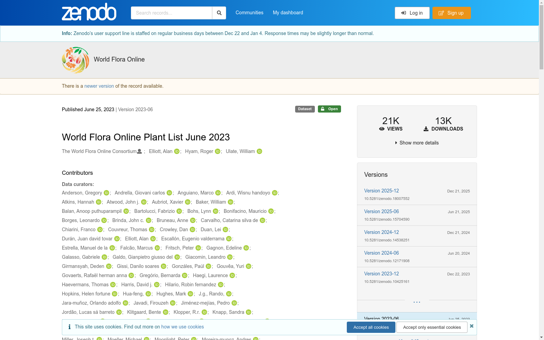Open Version 2023-12 record

[x=381, y=274]
